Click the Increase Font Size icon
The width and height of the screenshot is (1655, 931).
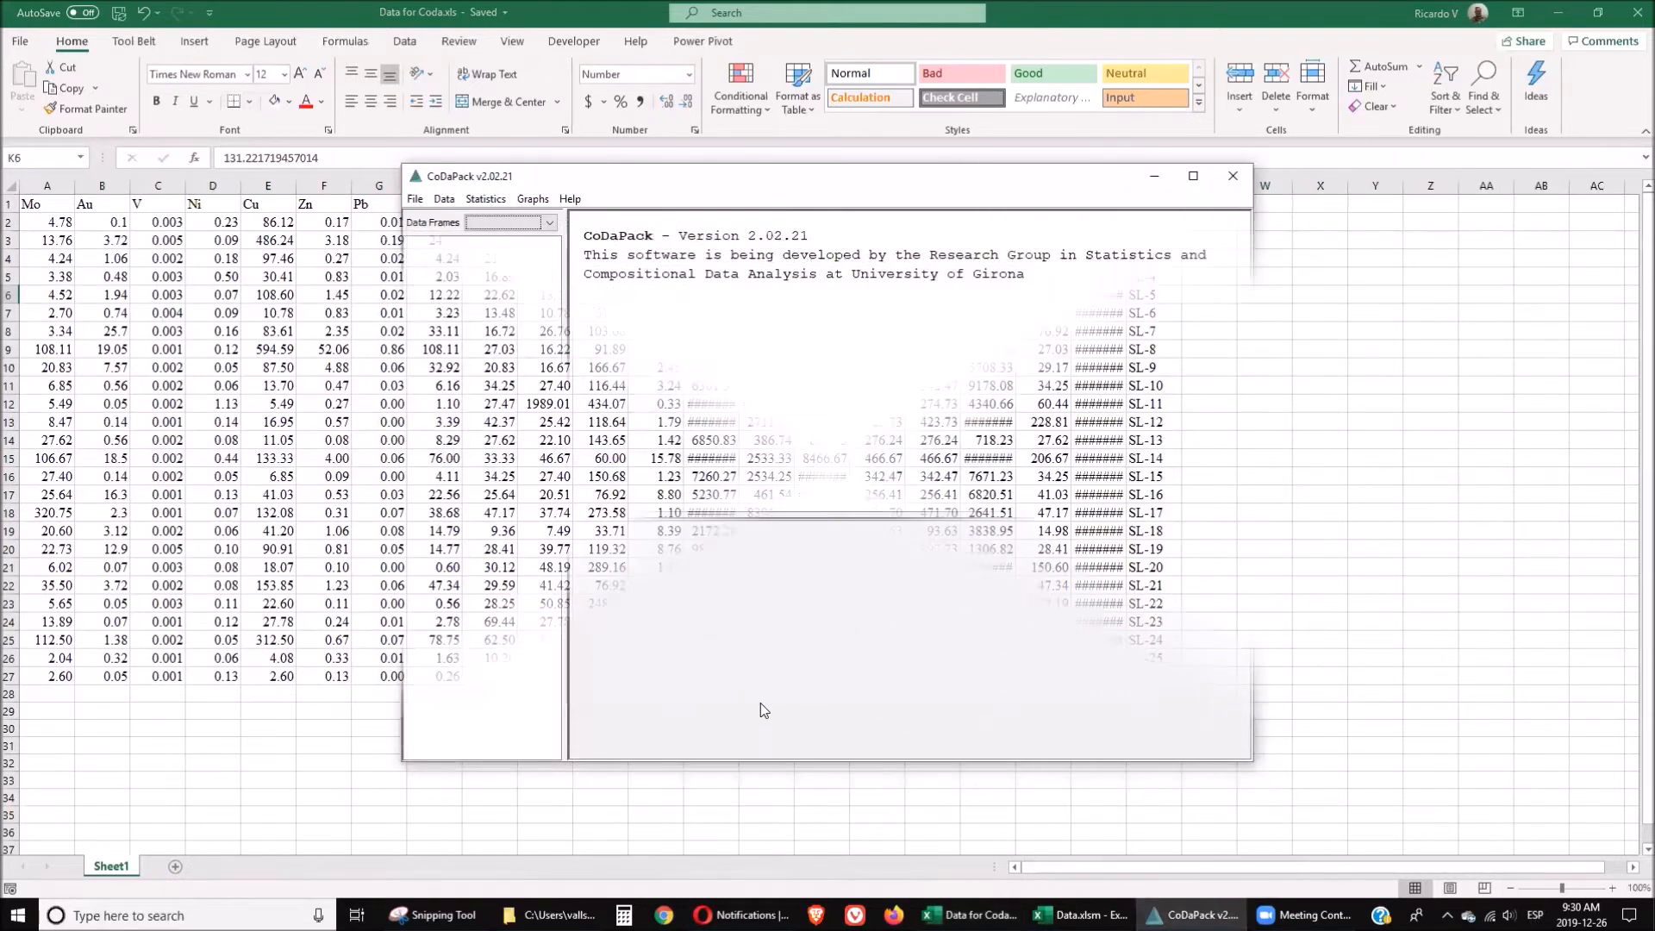[299, 74]
